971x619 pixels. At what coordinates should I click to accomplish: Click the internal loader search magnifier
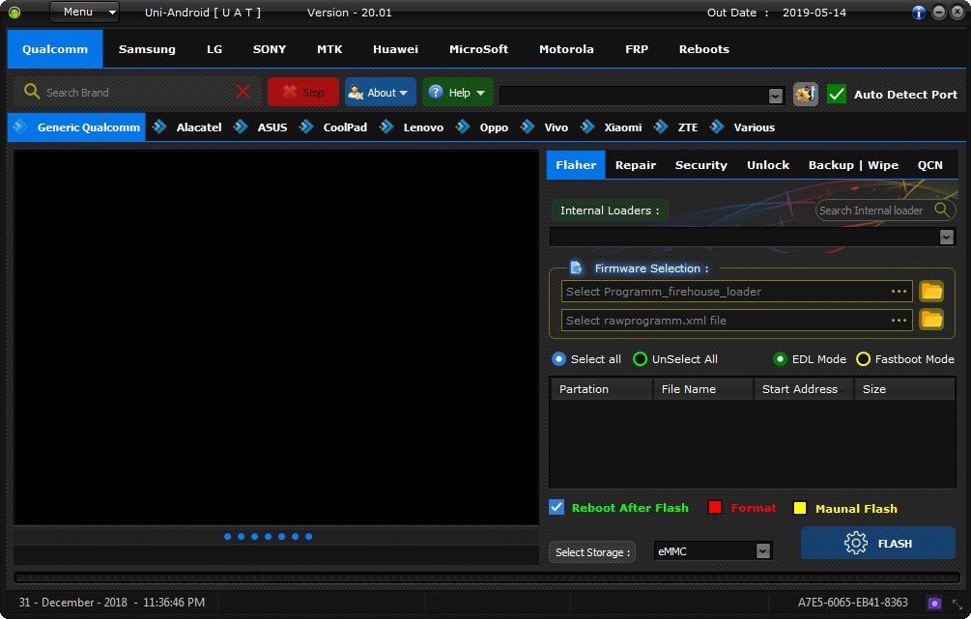tap(942, 210)
